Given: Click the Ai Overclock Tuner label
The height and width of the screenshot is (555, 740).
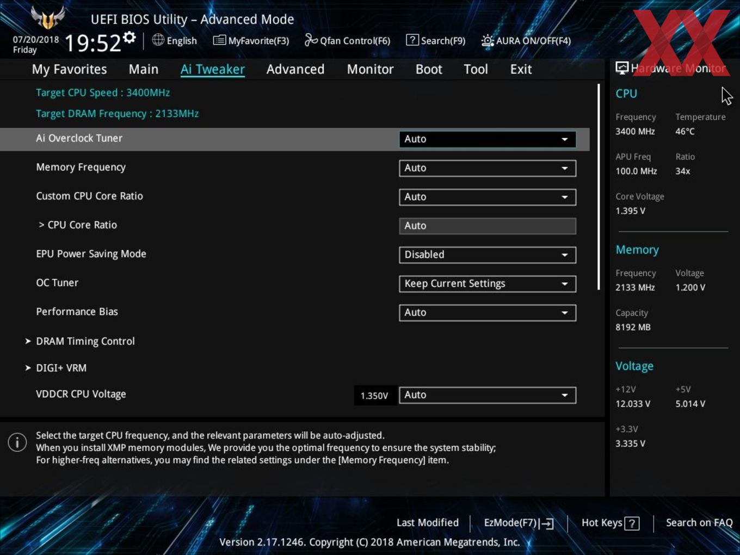Looking at the screenshot, I should (79, 138).
